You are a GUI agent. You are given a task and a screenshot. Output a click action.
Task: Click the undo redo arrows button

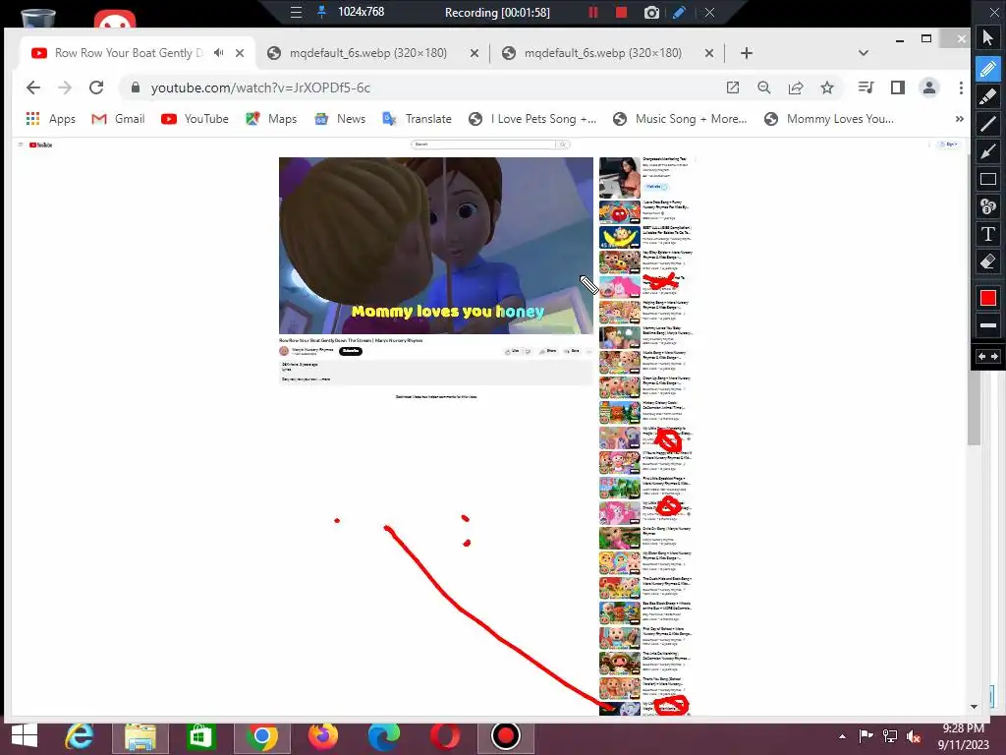click(x=988, y=356)
